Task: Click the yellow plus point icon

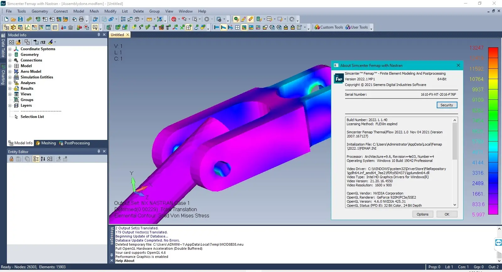Action: click(x=134, y=27)
